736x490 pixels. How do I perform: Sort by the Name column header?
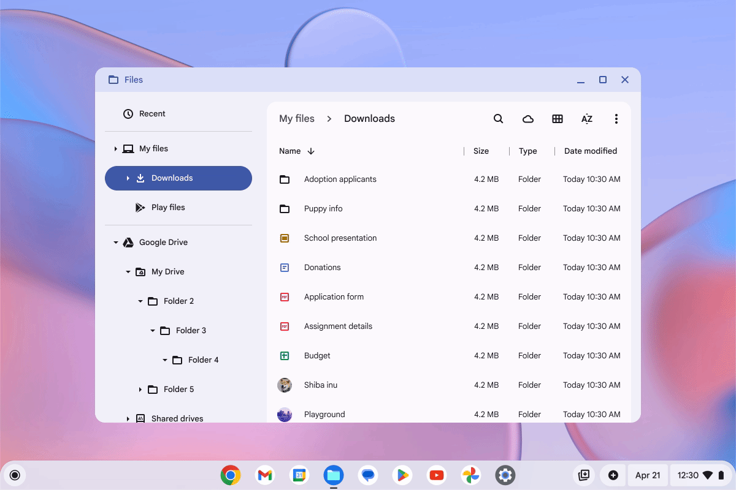(289, 151)
